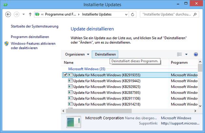
Task: Open Programm deinstallieren link
Action: [30, 37]
